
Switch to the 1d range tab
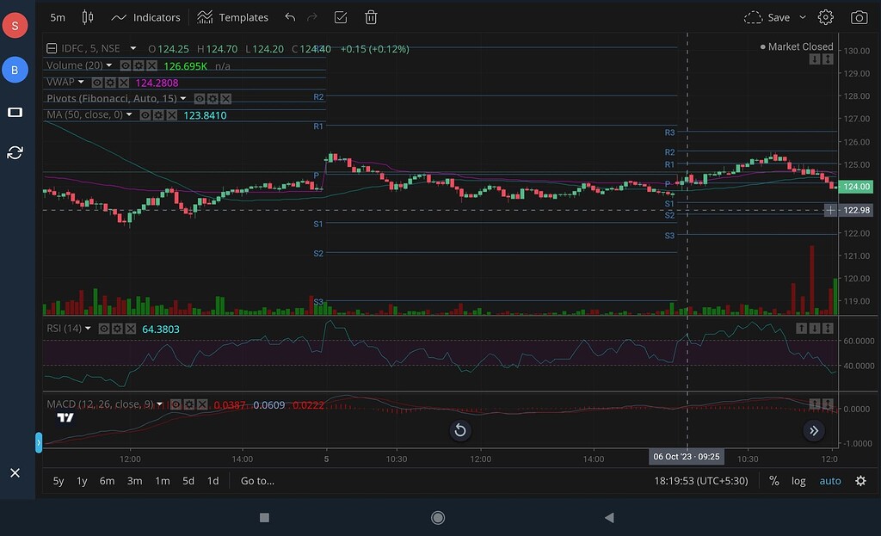pyautogui.click(x=213, y=481)
